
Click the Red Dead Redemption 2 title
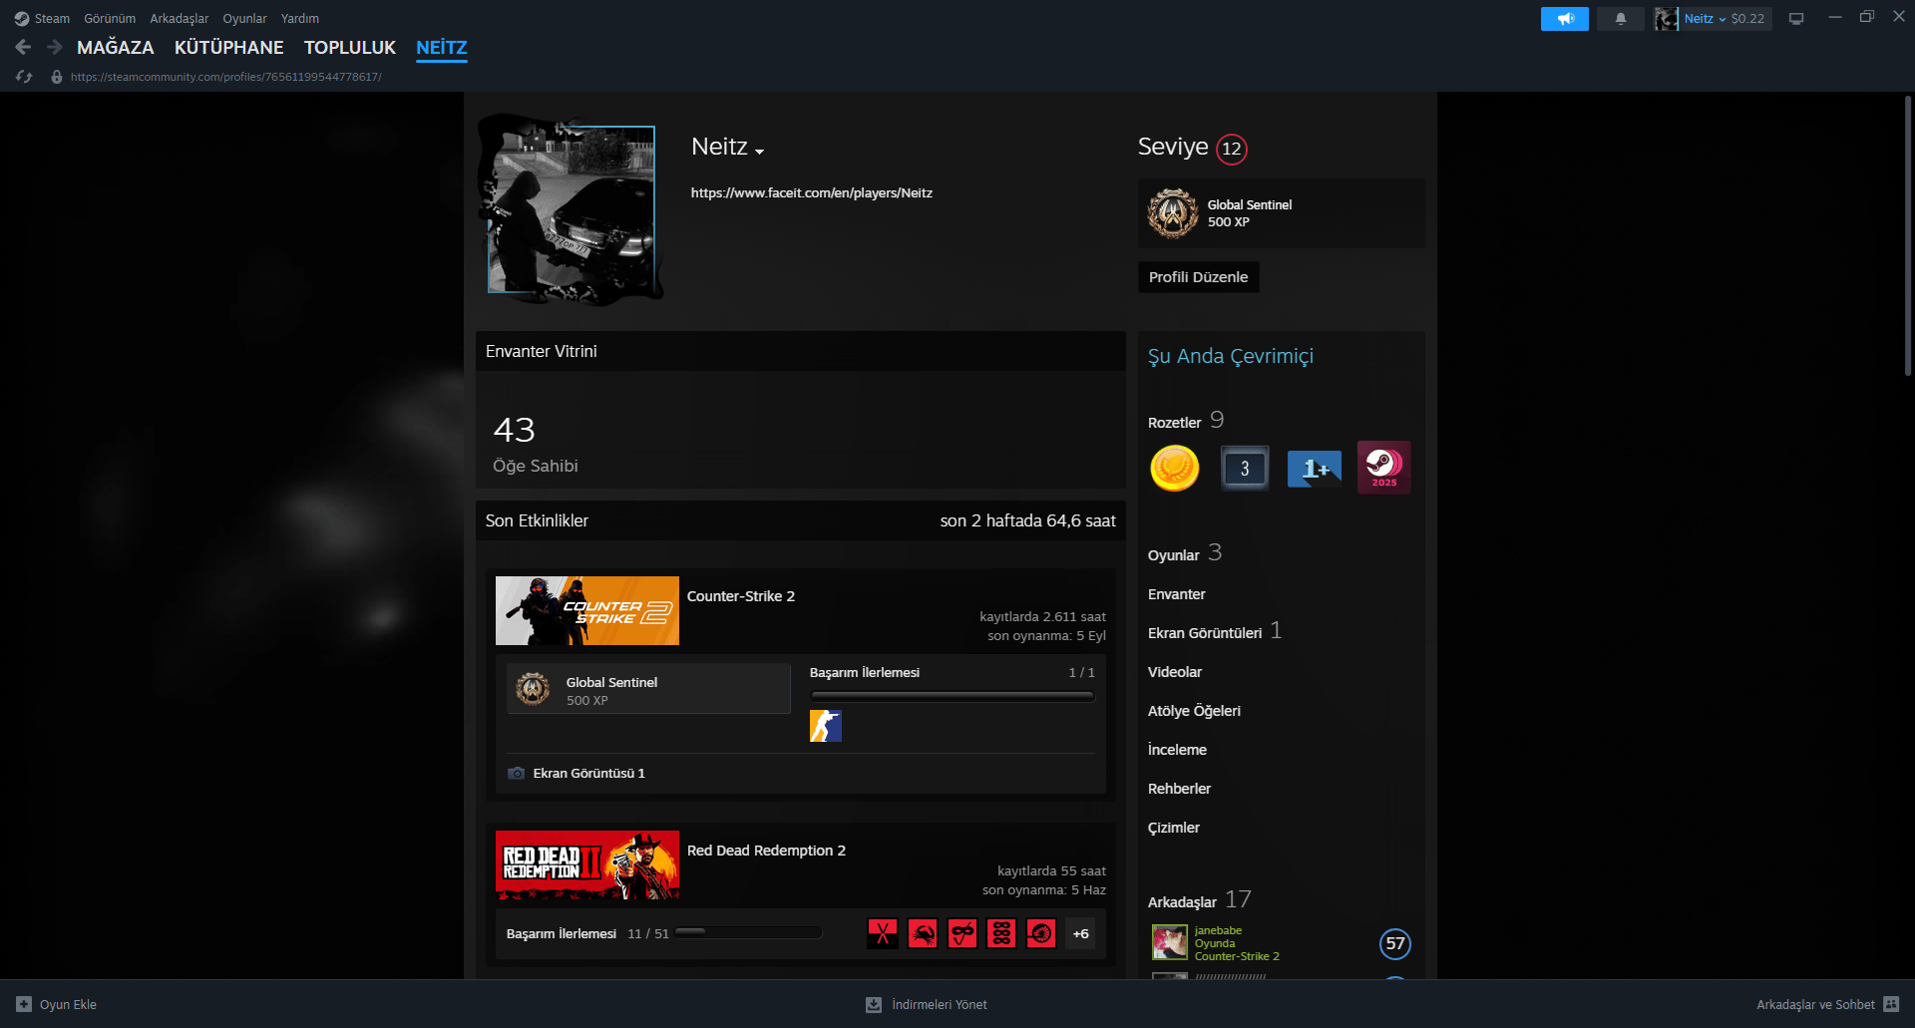coord(766,851)
